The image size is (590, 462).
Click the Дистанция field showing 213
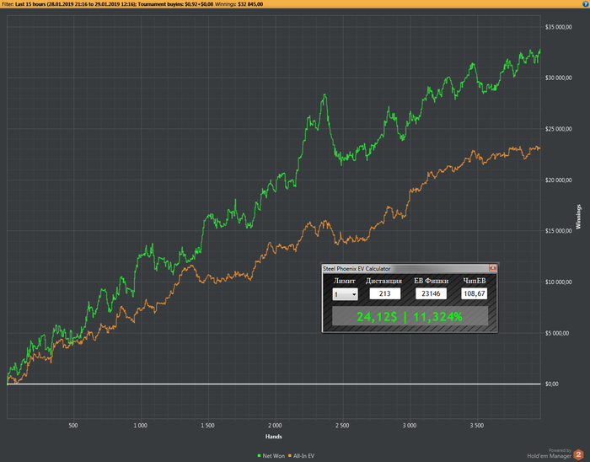coord(384,293)
